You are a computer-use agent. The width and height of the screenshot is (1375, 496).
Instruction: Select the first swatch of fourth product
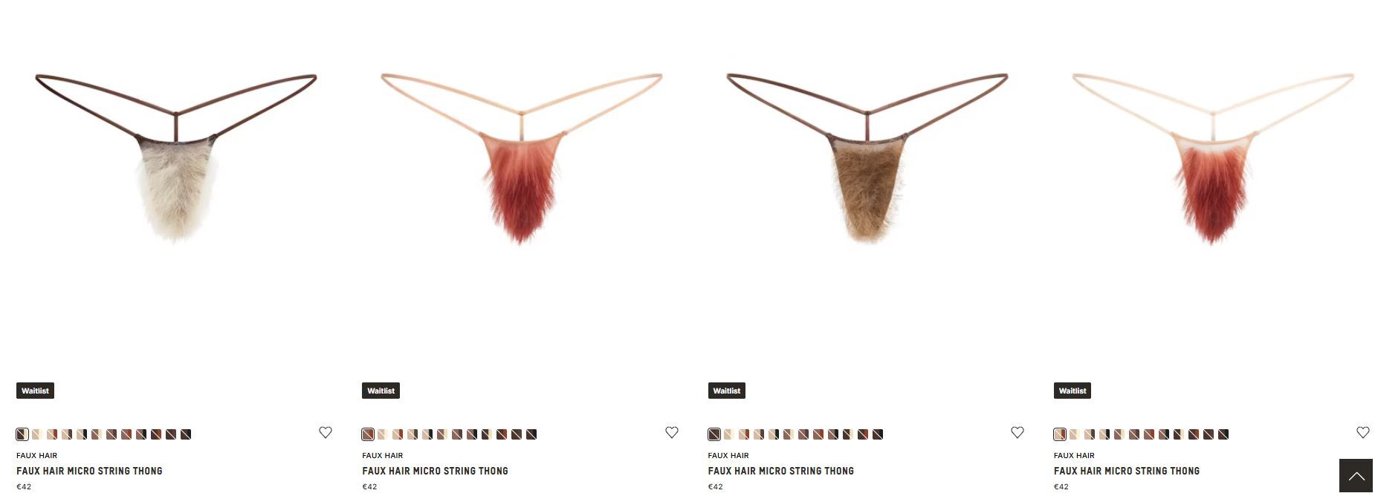(1060, 434)
